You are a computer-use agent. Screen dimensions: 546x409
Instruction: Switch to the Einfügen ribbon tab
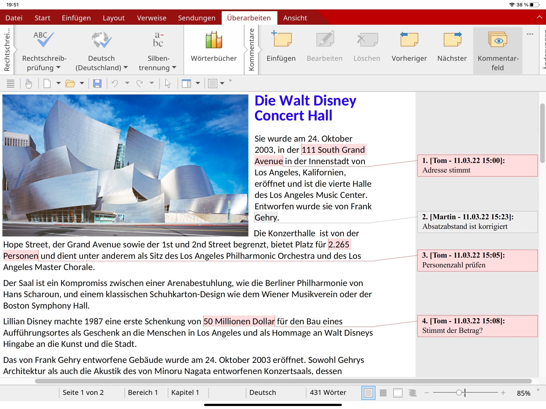click(76, 18)
